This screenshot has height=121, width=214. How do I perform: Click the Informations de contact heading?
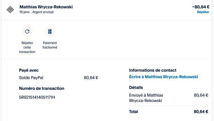(153, 70)
